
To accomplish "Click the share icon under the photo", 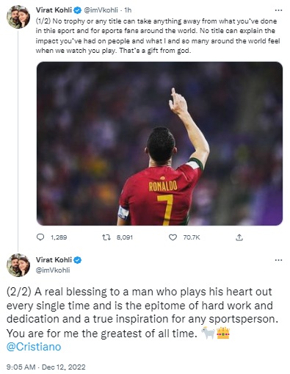I will click(239, 237).
